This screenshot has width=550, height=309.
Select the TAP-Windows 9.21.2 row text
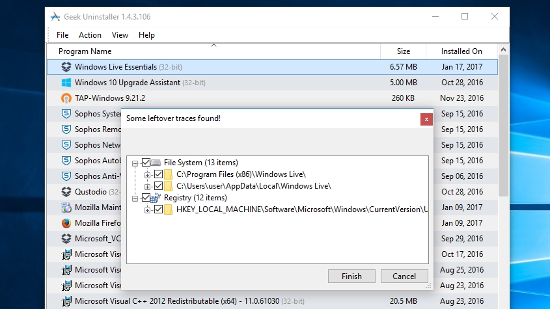(110, 98)
